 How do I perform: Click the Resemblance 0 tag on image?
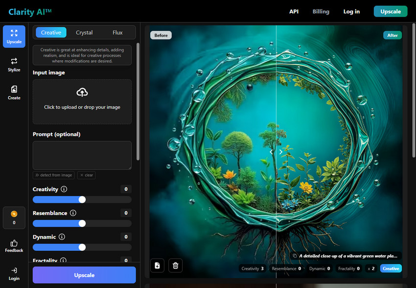click(x=286, y=268)
